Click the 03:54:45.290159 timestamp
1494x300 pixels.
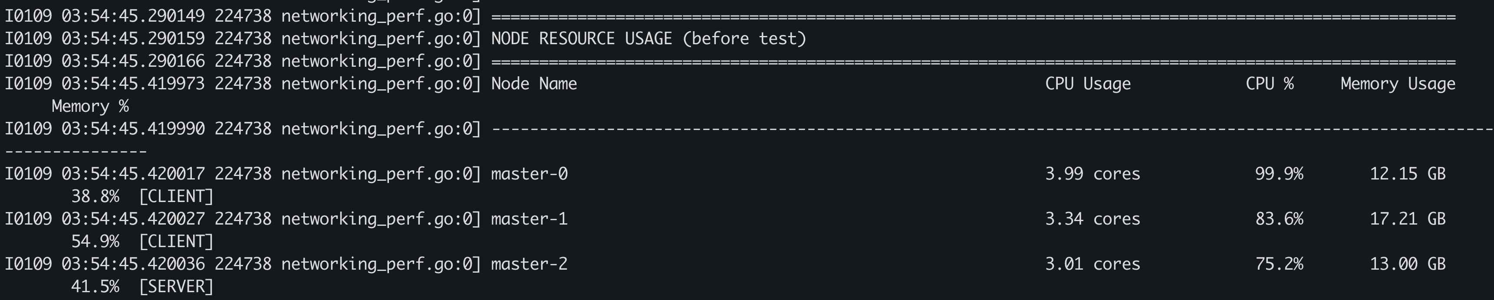(x=133, y=39)
